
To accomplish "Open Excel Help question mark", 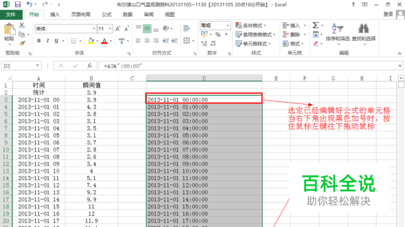I will pos(353,5).
